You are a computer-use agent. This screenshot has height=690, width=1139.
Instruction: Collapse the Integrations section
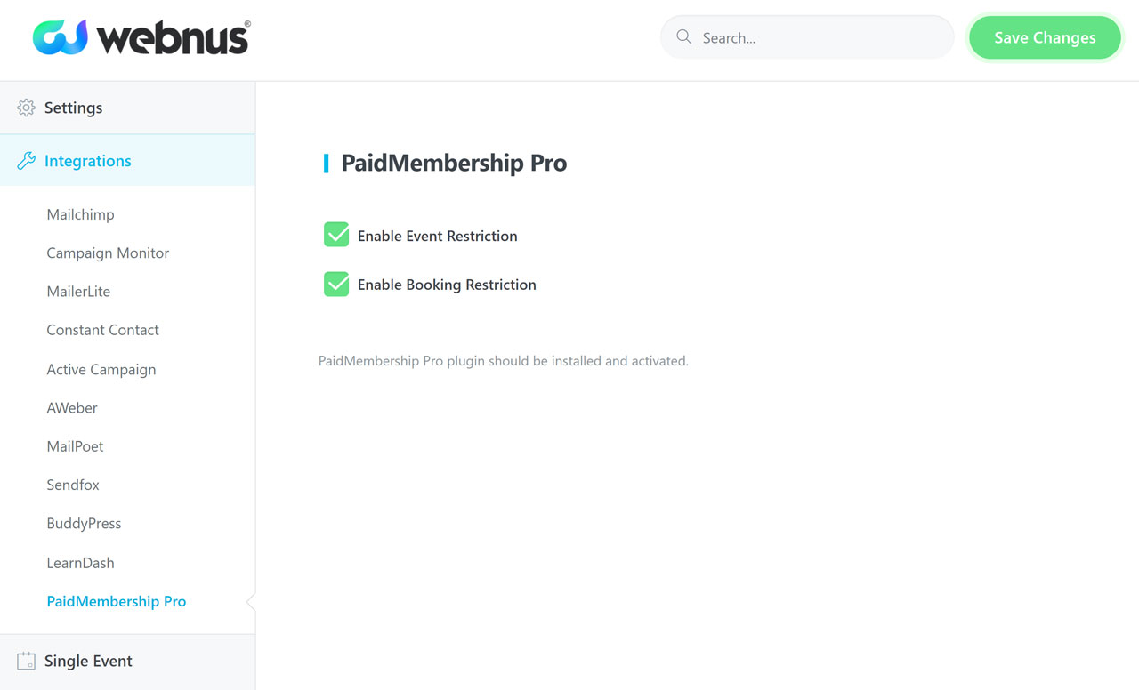[x=127, y=161]
